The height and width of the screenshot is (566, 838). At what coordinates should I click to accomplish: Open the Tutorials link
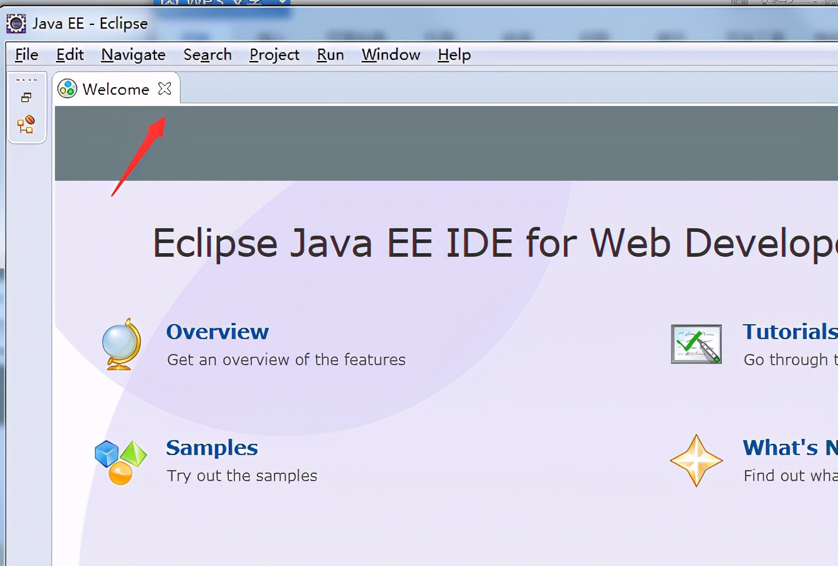click(x=789, y=332)
